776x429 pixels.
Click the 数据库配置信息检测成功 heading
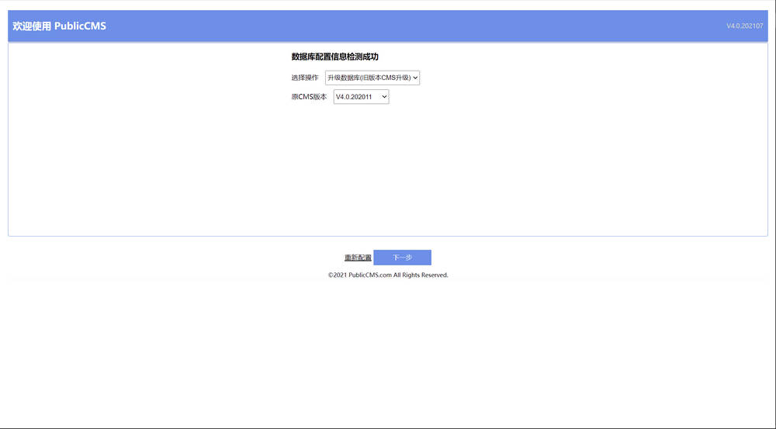click(x=334, y=57)
